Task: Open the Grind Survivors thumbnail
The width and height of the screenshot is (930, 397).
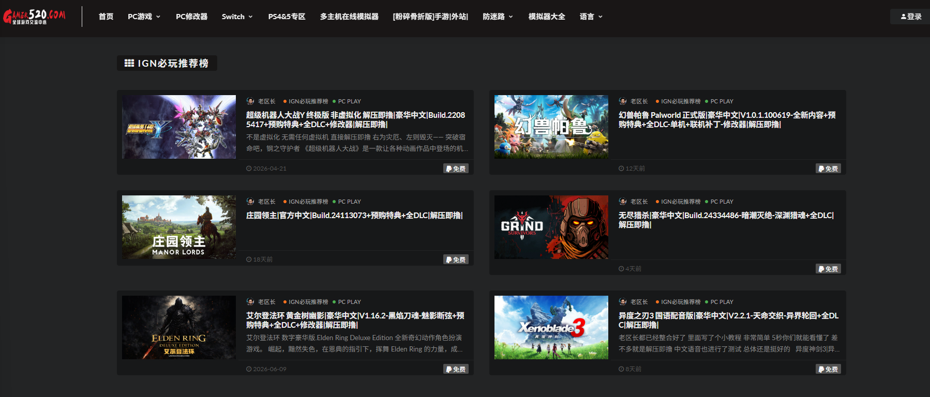Action: (x=551, y=227)
